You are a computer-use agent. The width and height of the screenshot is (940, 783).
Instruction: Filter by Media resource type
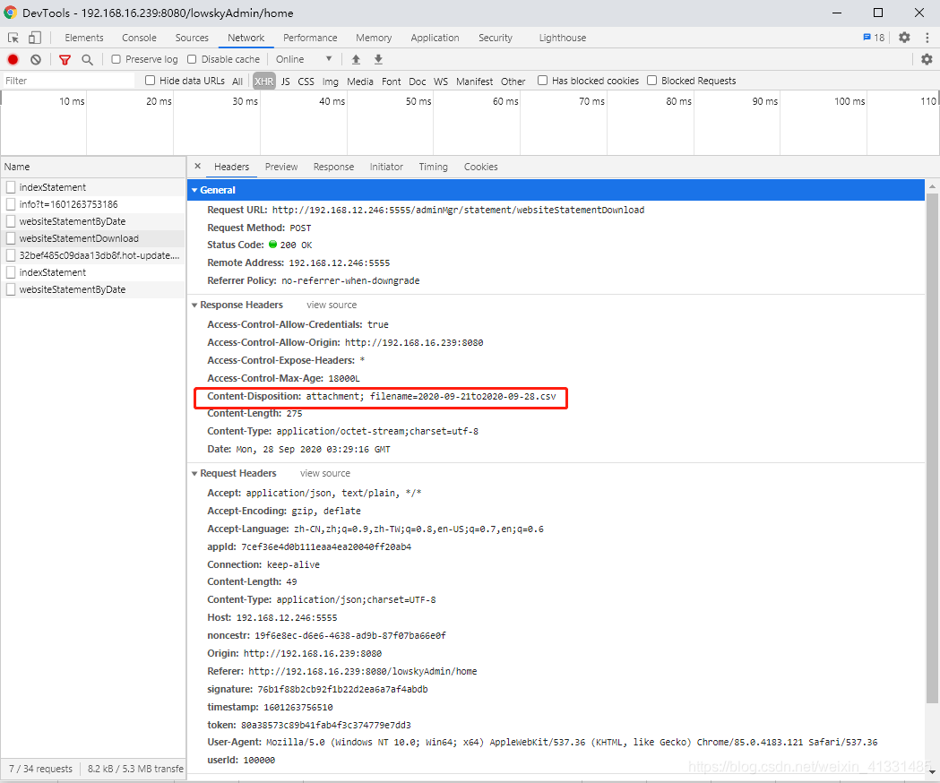click(359, 81)
